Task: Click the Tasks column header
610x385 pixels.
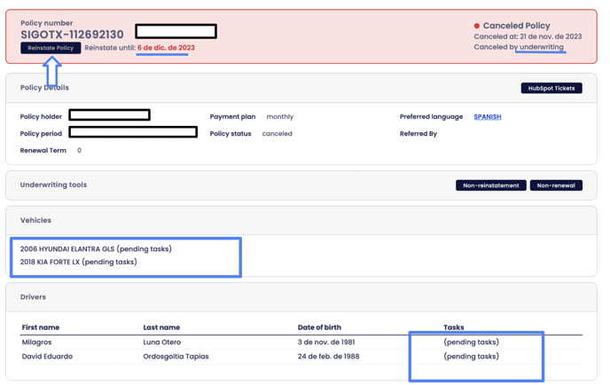Action: click(x=453, y=327)
